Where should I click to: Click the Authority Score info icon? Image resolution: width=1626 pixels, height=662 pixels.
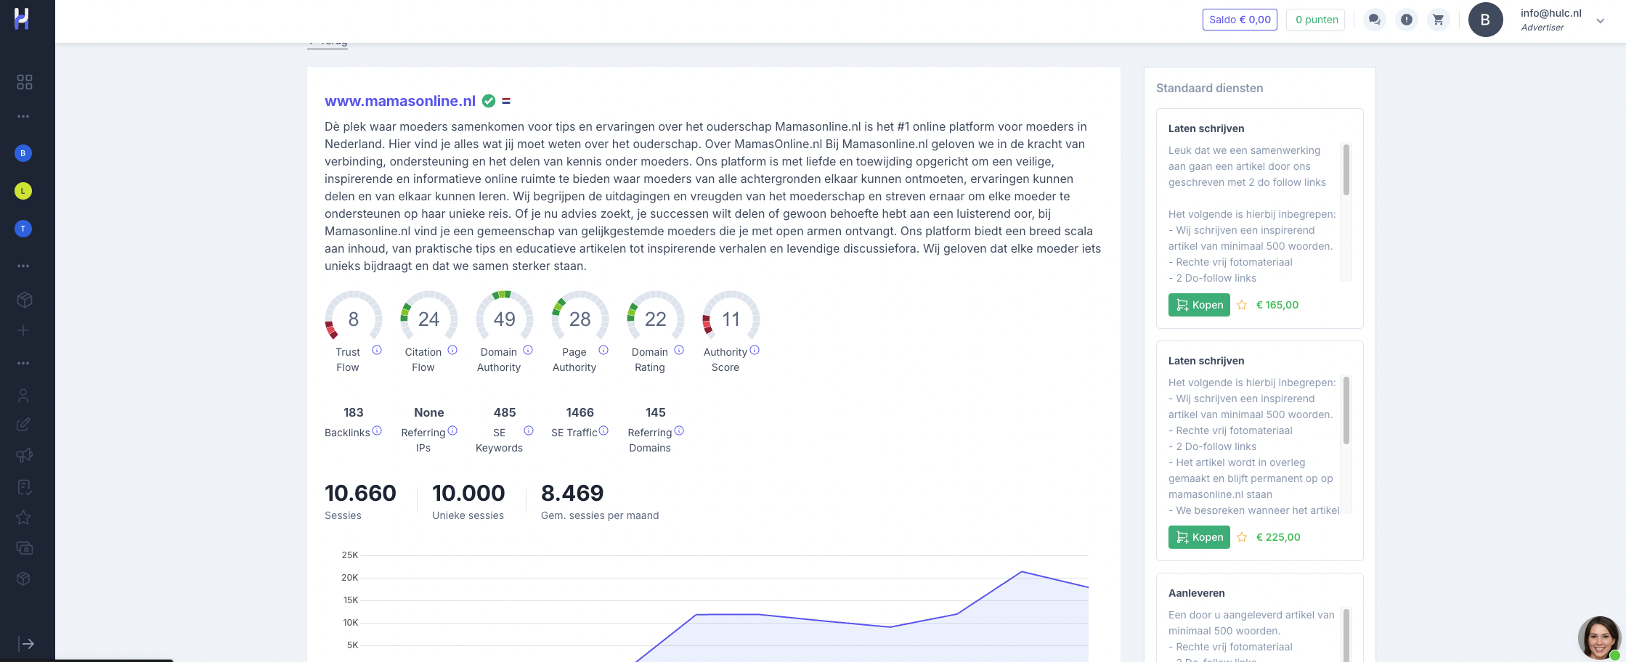(x=755, y=350)
